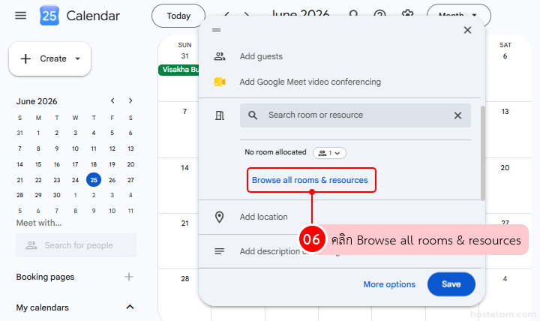Image resolution: width=540 pixels, height=321 pixels.
Task: Collapse the My calendars section
Action: click(x=130, y=307)
